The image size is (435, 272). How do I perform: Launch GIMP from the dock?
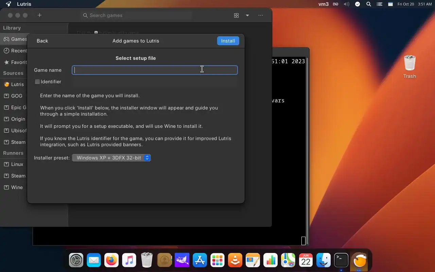tap(182, 261)
